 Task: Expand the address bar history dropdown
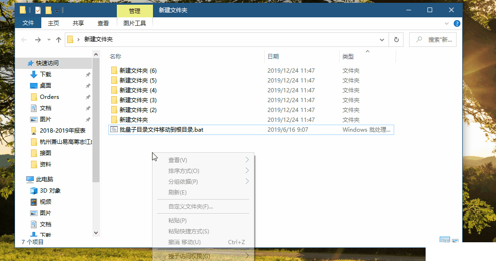382,39
